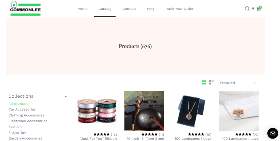Viewport: 280px width, 141px height.
Task: Open the mail chat bubble button
Action: [273, 133]
